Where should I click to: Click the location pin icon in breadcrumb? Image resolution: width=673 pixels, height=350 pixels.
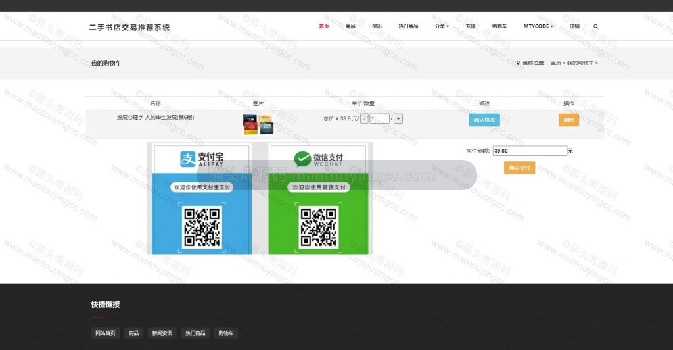(518, 63)
